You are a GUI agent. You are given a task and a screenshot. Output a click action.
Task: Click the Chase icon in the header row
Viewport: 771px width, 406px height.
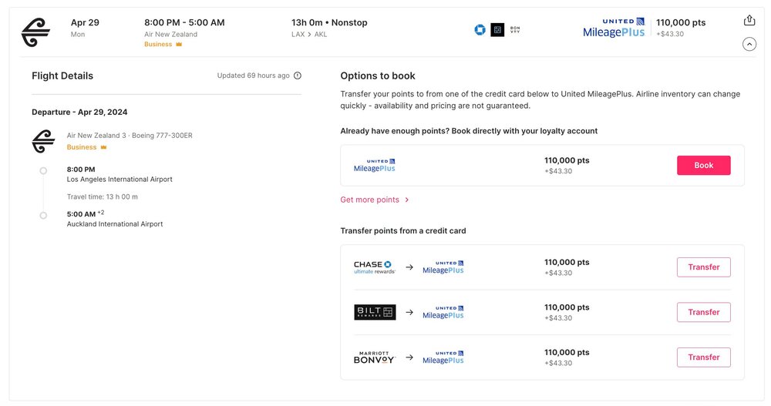(x=480, y=30)
